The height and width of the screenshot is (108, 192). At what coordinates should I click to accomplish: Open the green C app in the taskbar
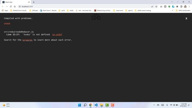coord(107,105)
